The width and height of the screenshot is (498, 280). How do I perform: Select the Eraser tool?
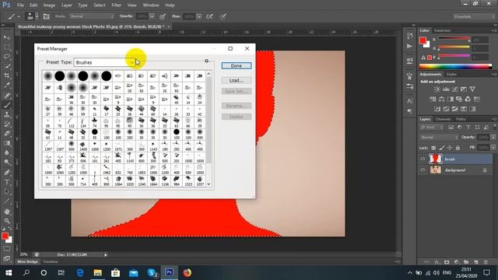(x=7, y=133)
